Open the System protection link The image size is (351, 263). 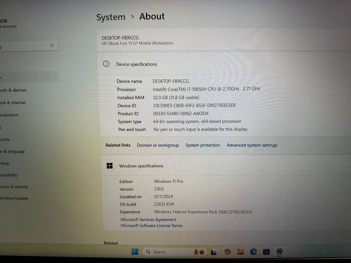pyautogui.click(x=202, y=145)
